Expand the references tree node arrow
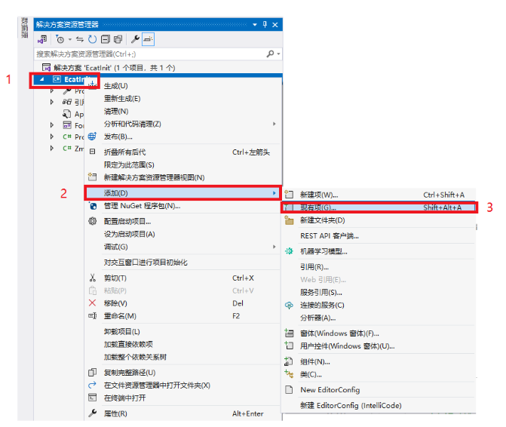Image resolution: width=506 pixels, height=427 pixels. [51, 102]
